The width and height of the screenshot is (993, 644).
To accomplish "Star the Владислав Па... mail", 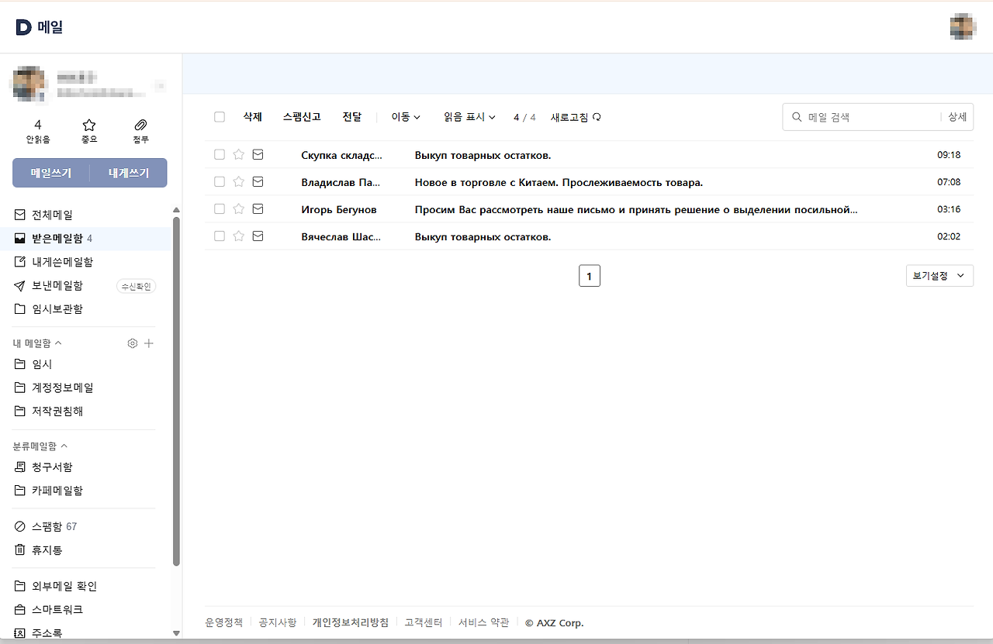I will (239, 182).
